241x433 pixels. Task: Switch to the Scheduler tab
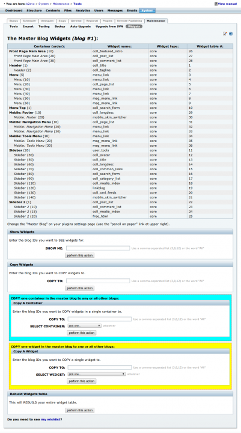point(29,20)
